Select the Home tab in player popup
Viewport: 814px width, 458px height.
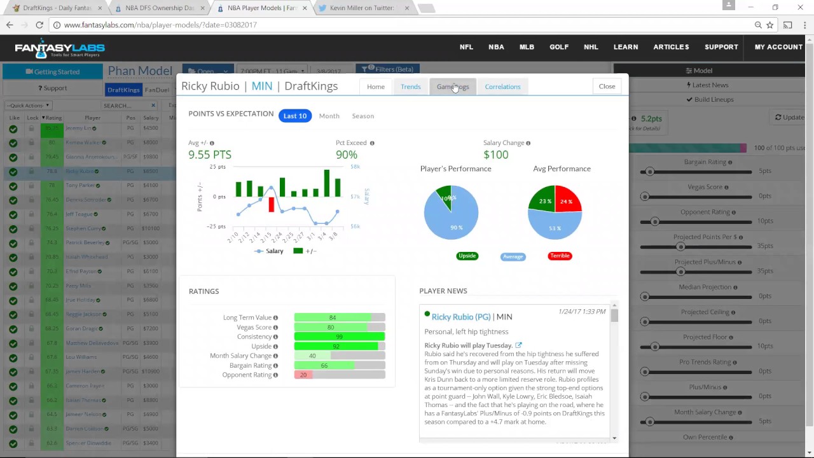(376, 87)
